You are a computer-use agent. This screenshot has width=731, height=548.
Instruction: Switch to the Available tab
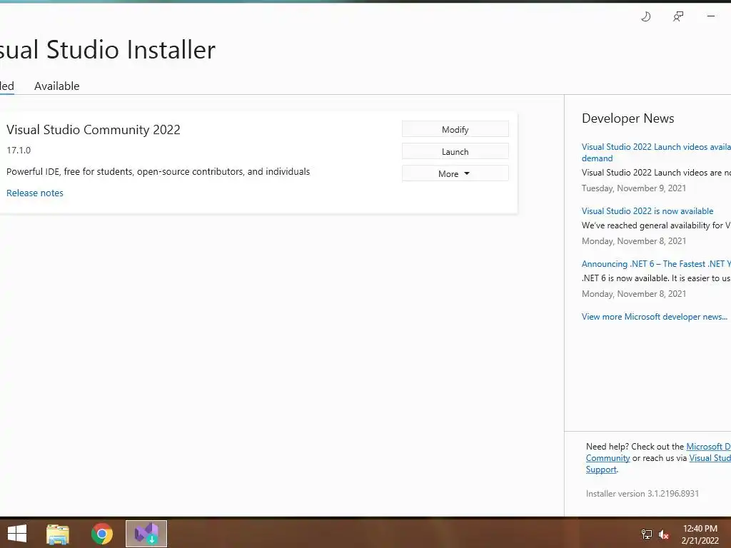point(57,86)
